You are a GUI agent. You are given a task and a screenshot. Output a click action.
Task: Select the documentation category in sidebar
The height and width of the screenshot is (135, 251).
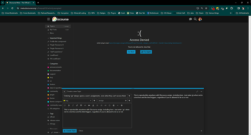tap(55, 71)
